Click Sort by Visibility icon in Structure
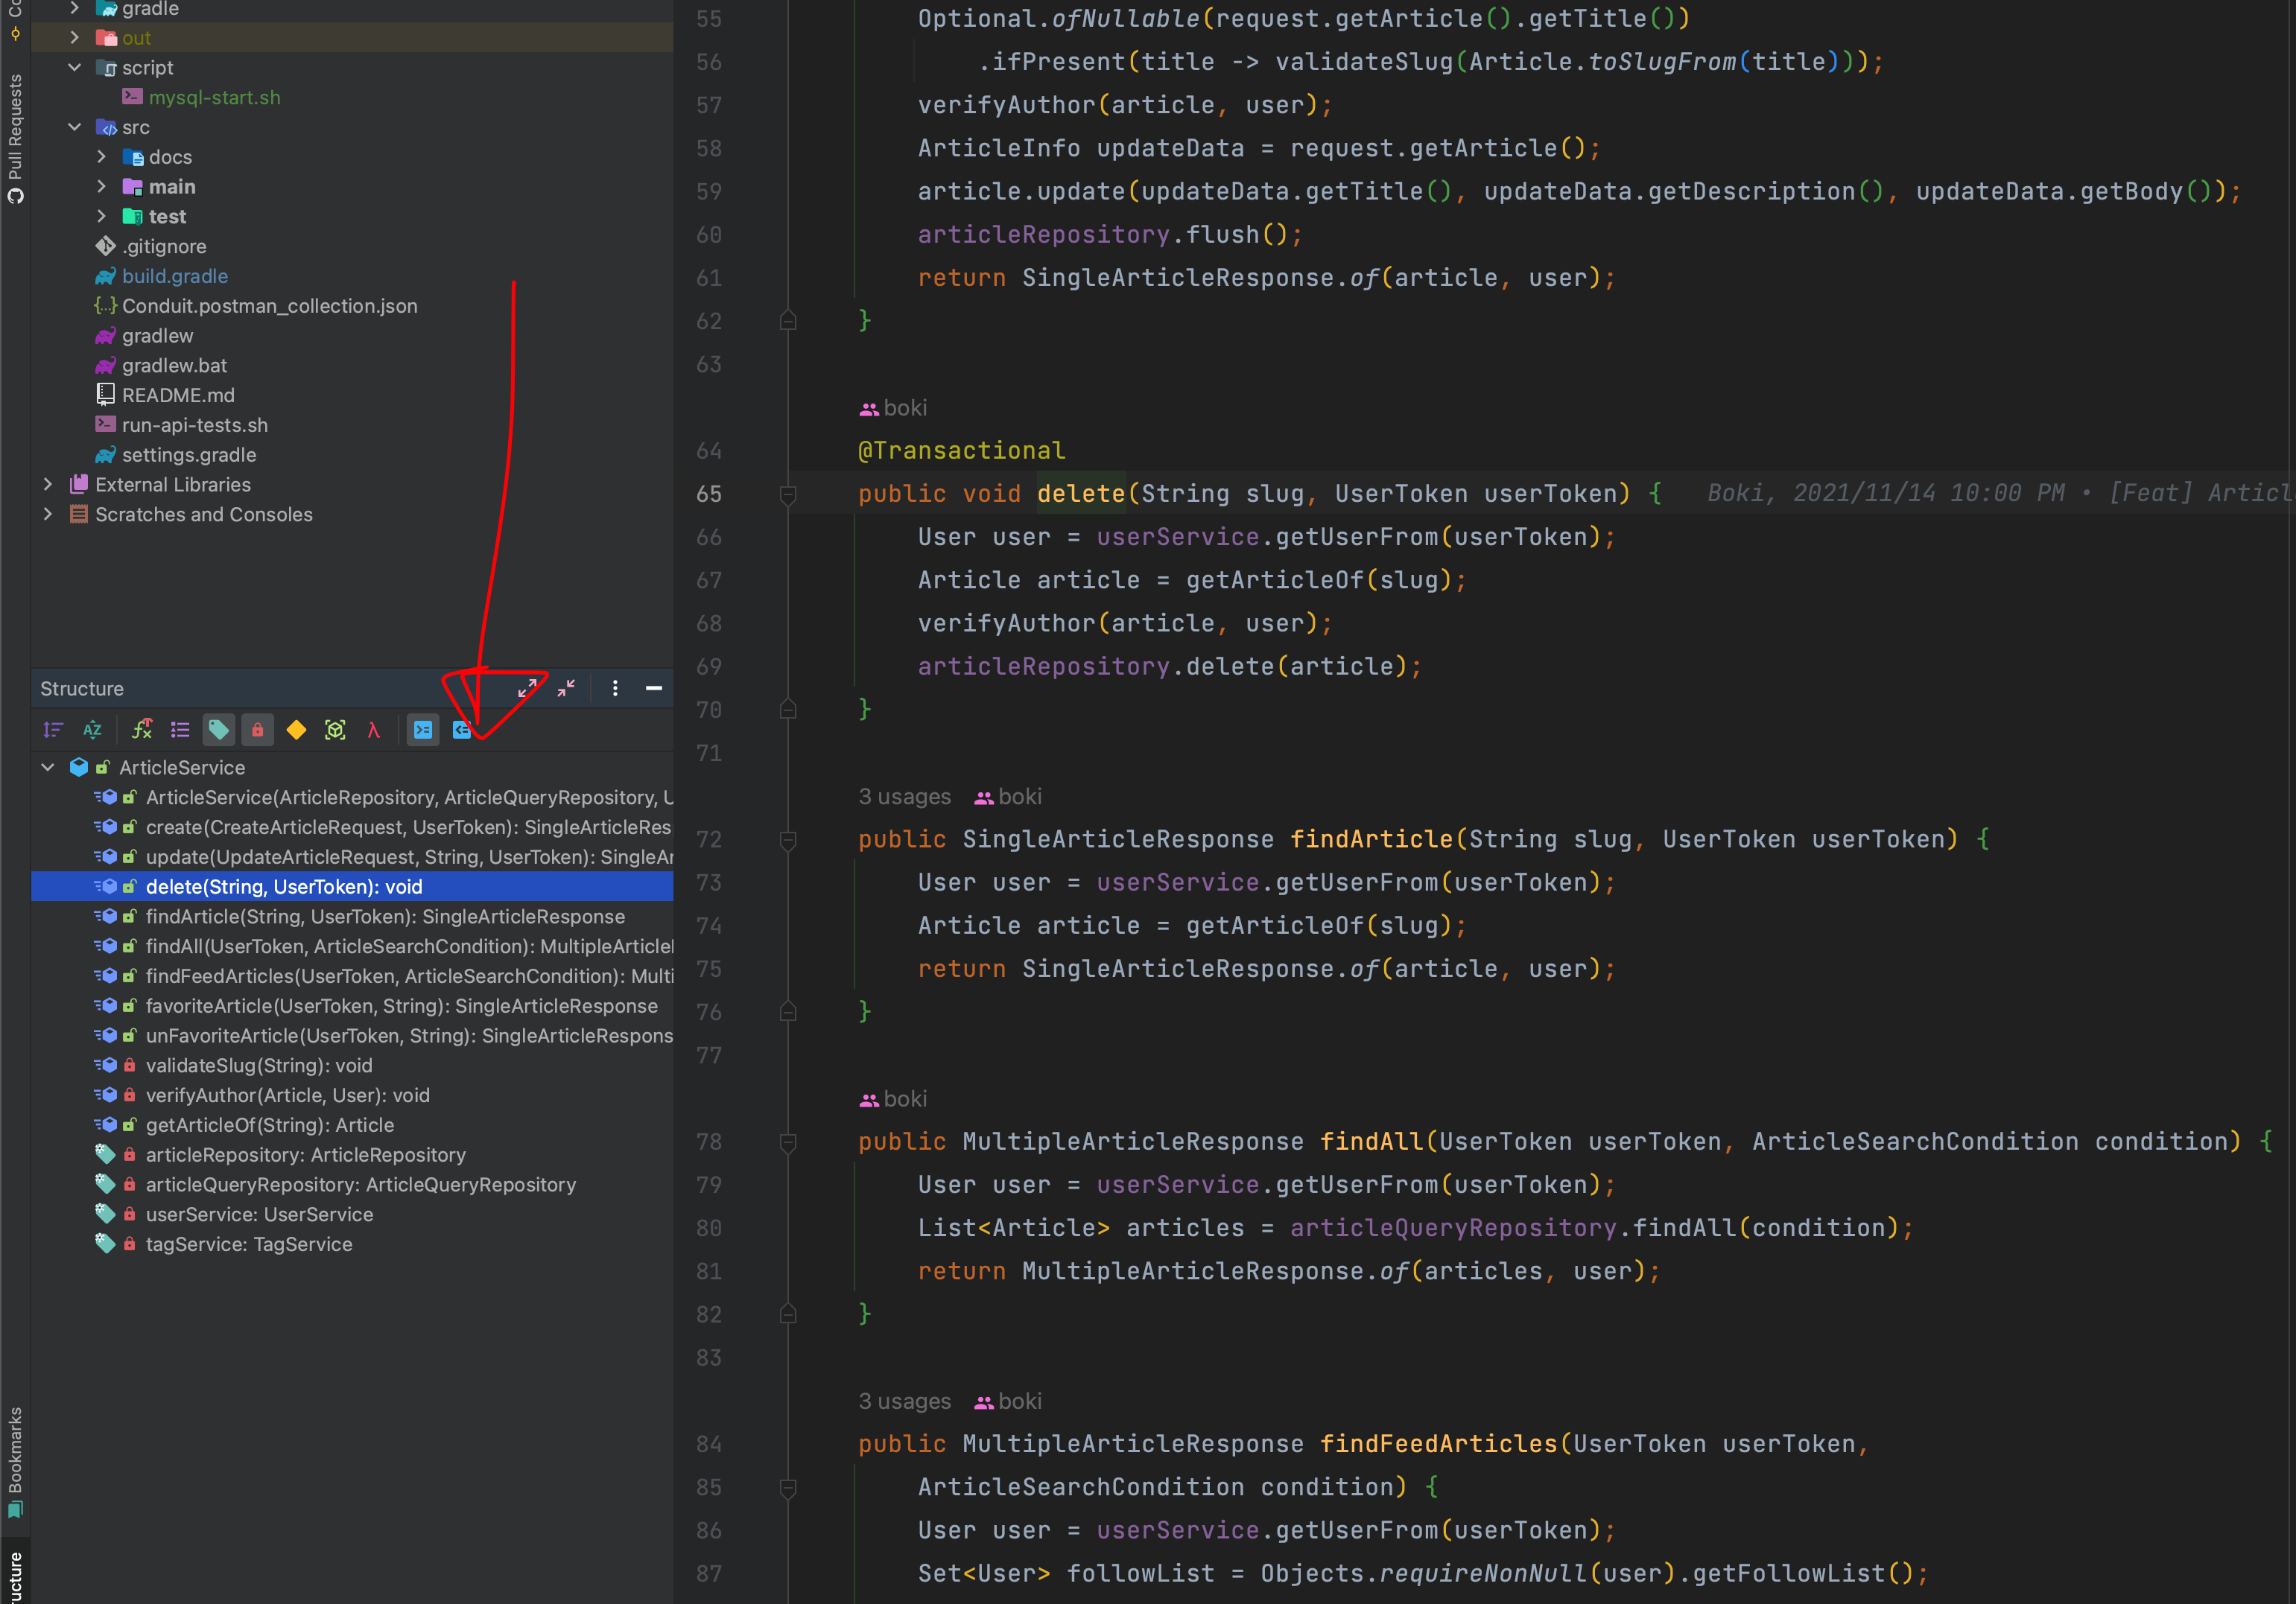The image size is (2296, 1604). (x=53, y=731)
